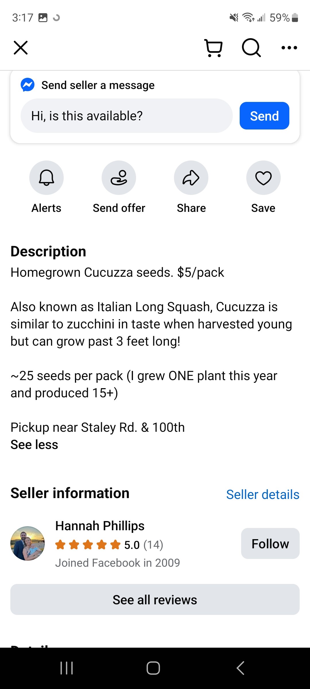
Task: Open the Hannah Phillips seller name
Action: point(100,526)
